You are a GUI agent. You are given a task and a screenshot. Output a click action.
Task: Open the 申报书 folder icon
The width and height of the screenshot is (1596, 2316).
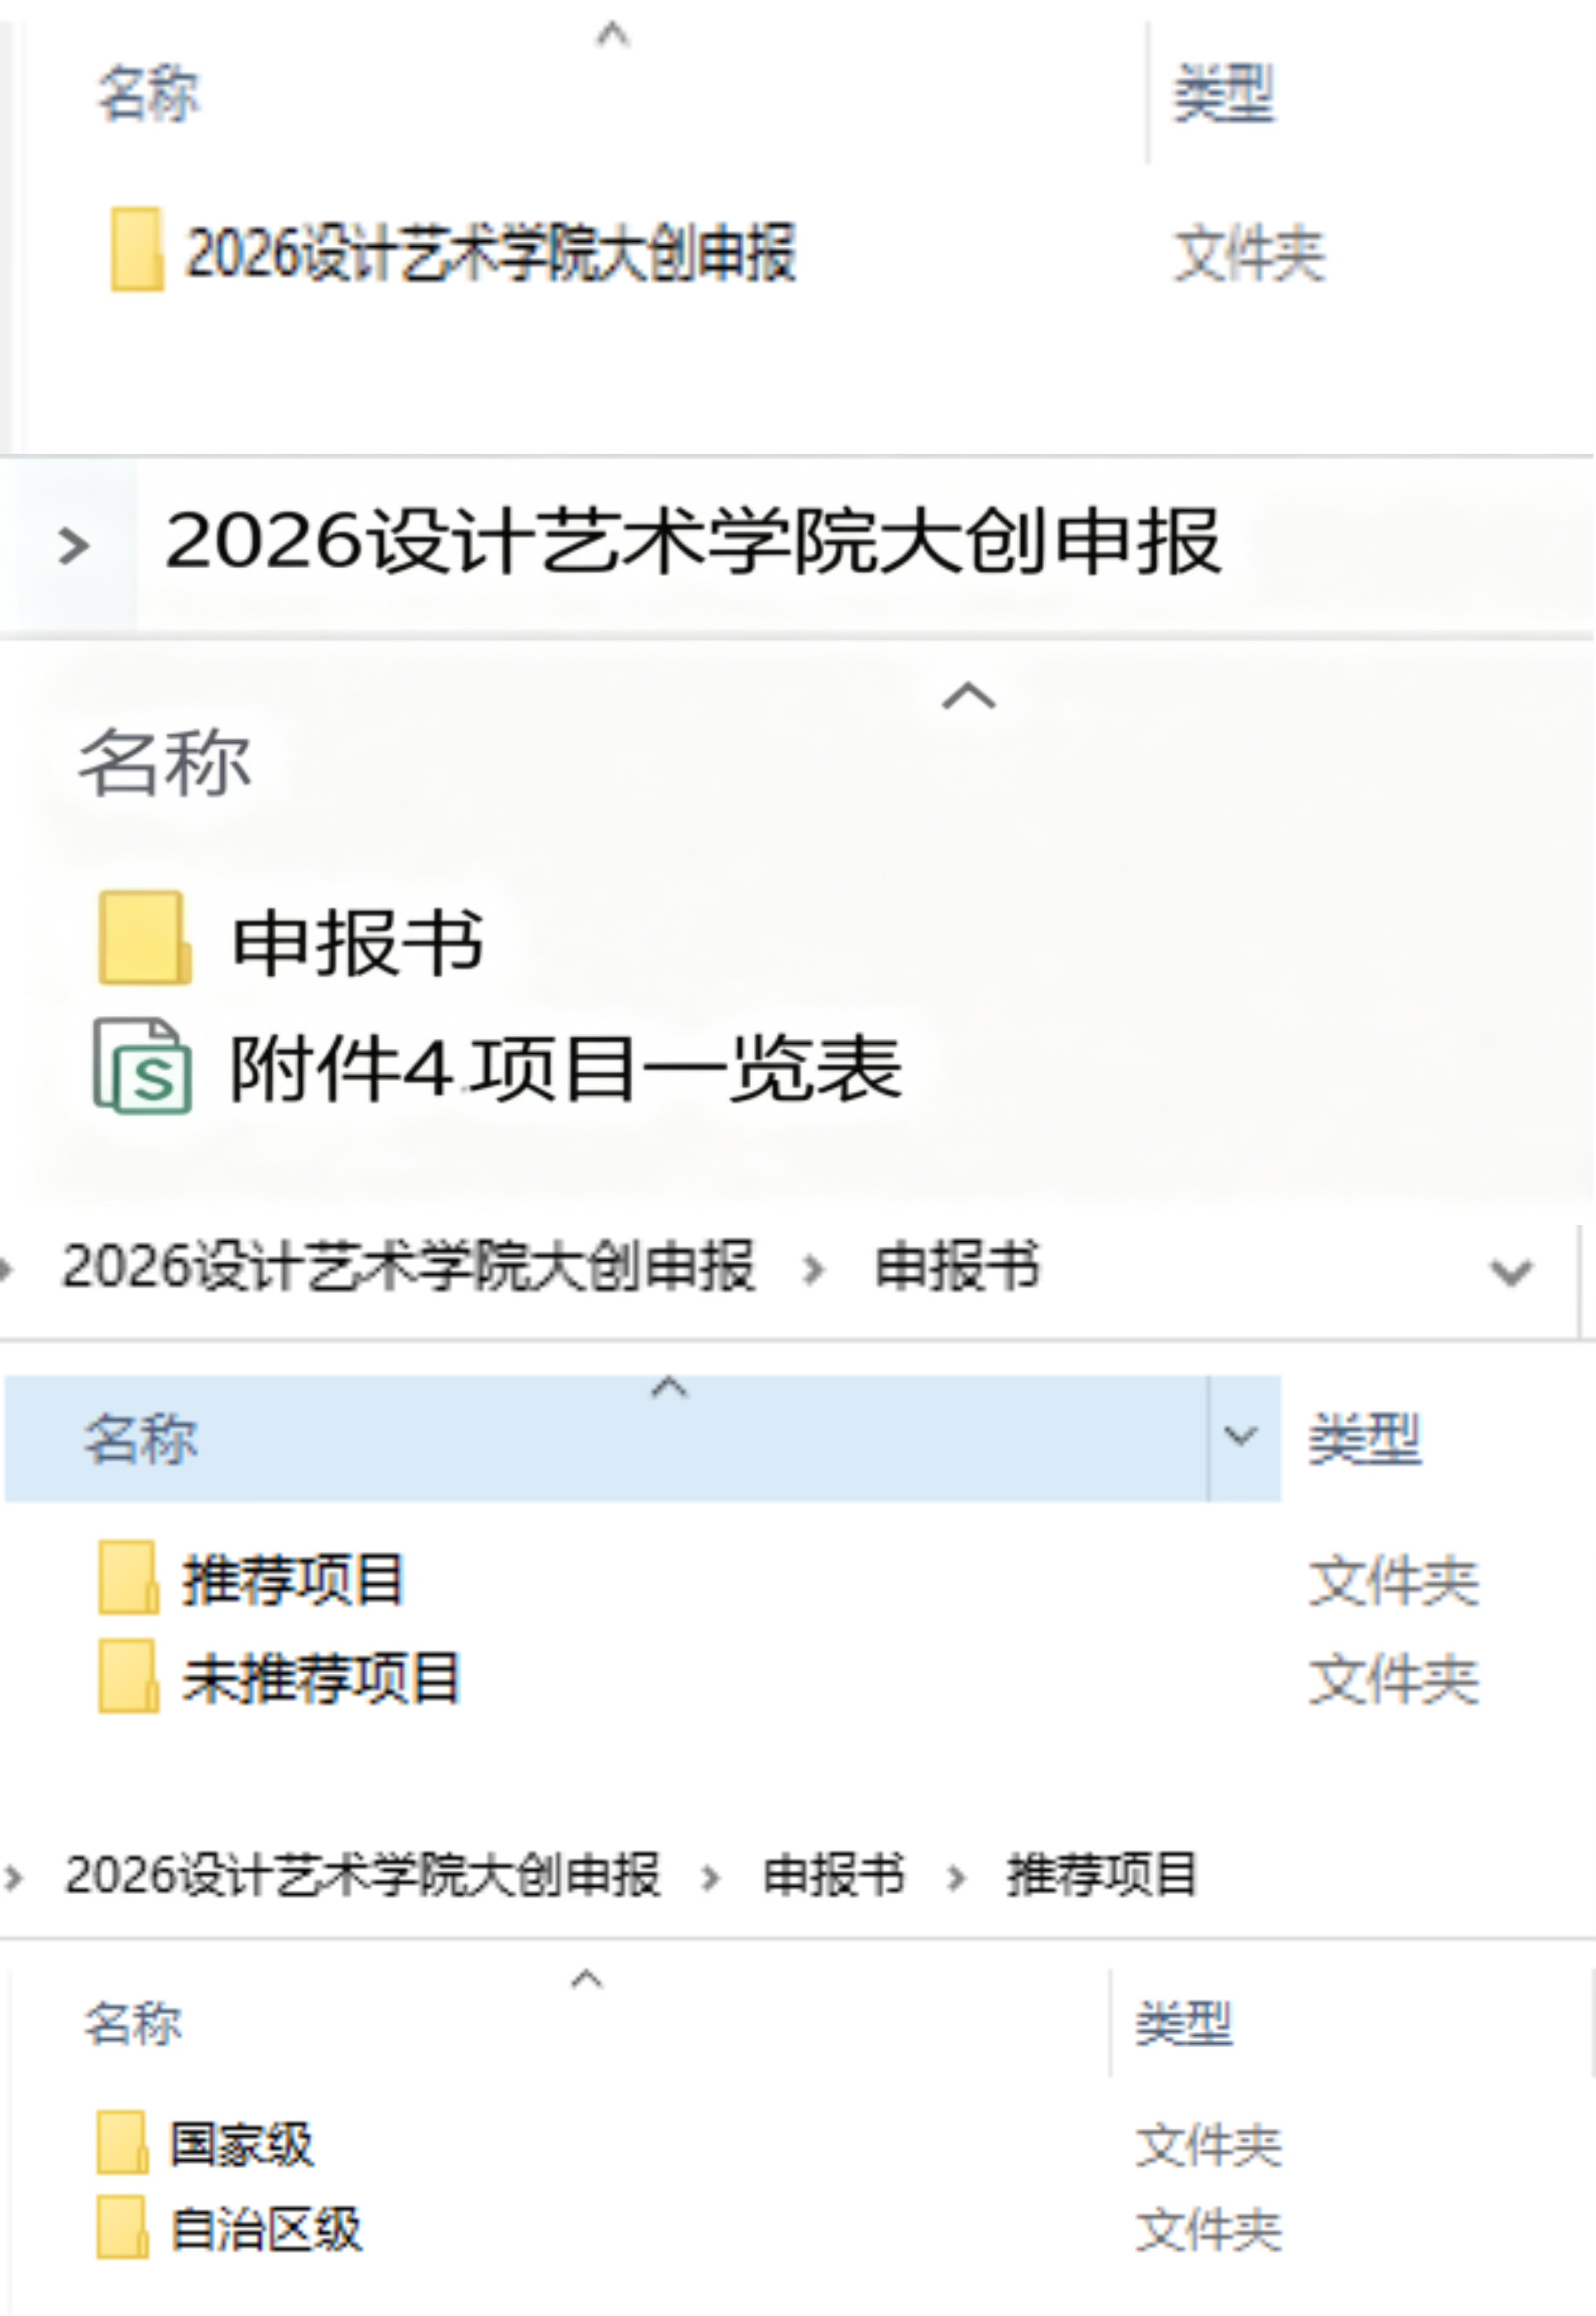146,938
